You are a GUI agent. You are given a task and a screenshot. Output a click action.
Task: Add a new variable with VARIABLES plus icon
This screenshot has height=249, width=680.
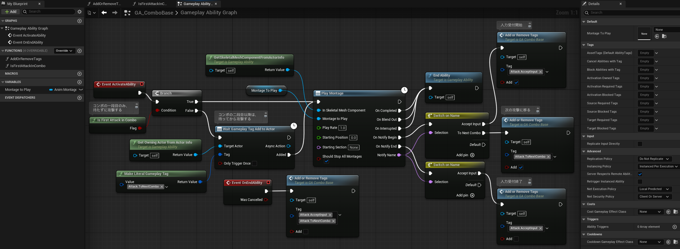[x=80, y=82]
